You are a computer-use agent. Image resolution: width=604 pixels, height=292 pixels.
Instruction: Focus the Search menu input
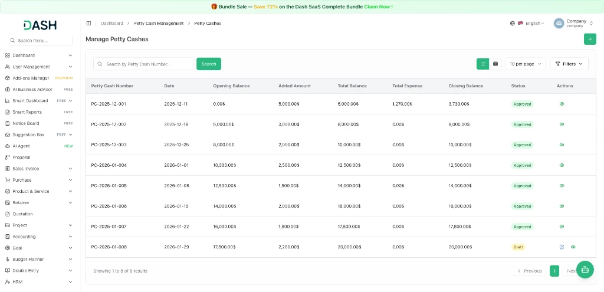coord(41,41)
